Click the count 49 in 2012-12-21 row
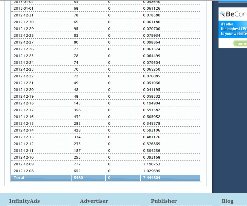This screenshot has width=247, height=206. tap(76, 83)
